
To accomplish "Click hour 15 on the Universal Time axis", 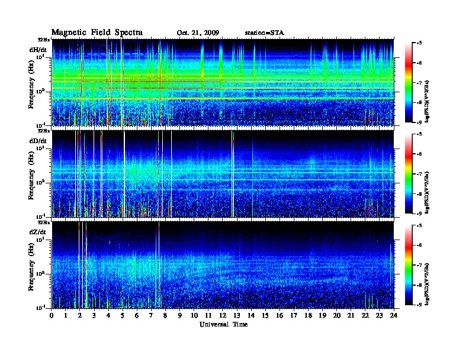I will pyautogui.click(x=265, y=316).
